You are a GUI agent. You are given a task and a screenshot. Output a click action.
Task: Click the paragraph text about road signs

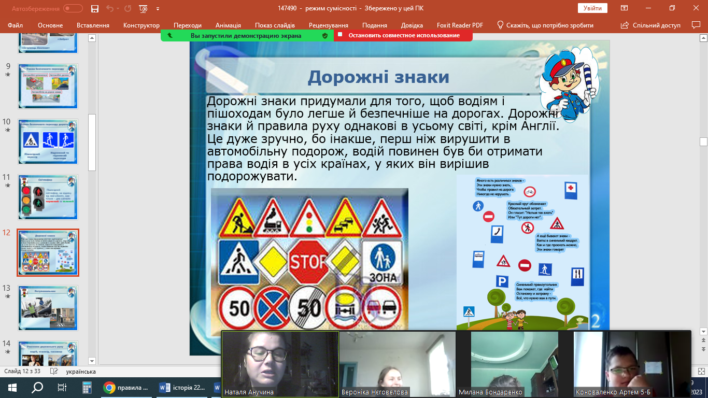coord(383,139)
